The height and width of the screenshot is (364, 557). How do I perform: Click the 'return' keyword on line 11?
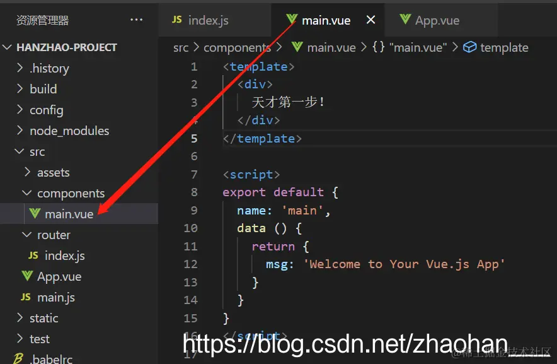(273, 246)
